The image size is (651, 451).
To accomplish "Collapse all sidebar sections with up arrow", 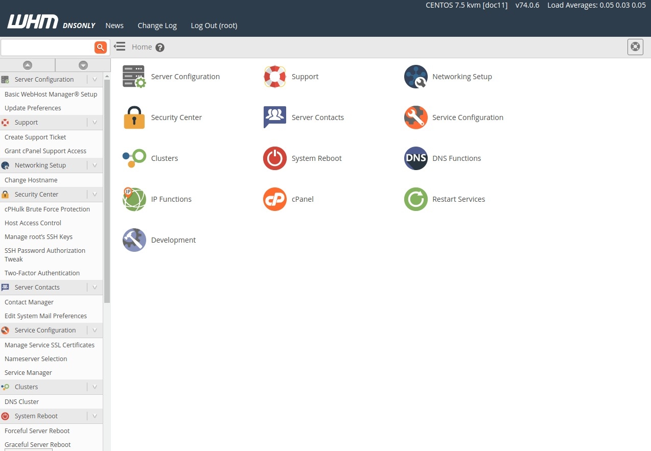I will 28,65.
